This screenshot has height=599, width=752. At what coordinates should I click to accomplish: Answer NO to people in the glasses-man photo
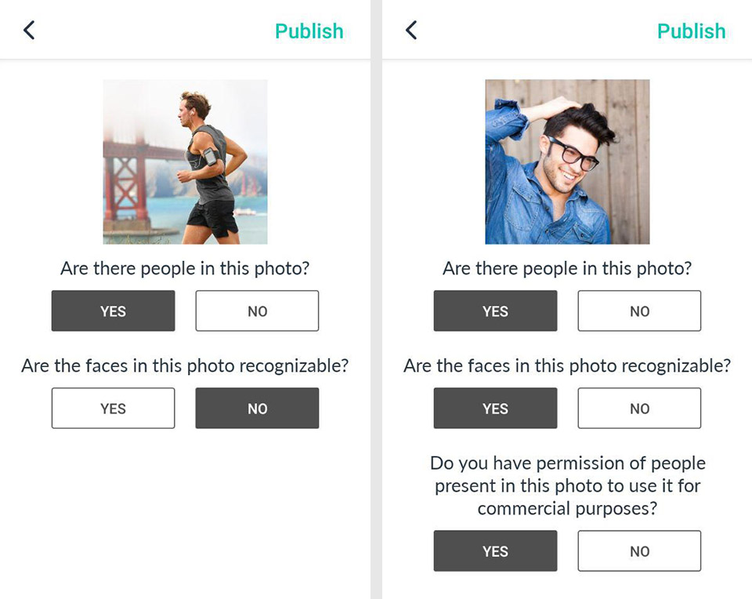pos(639,311)
